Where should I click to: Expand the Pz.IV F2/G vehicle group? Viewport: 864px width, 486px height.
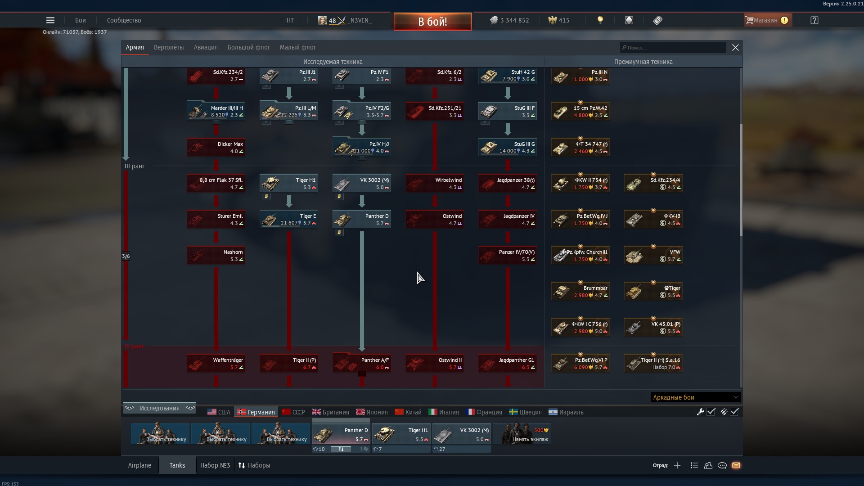[362, 122]
